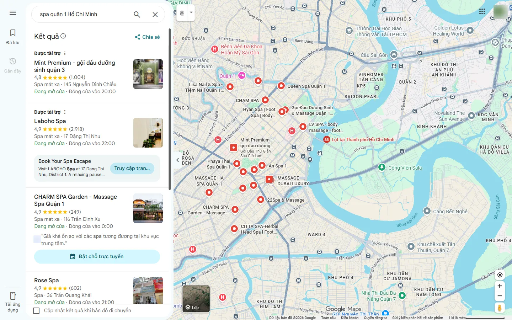512x320 pixels.
Task: Open the Điều khoản footer link
Action: 350,318
